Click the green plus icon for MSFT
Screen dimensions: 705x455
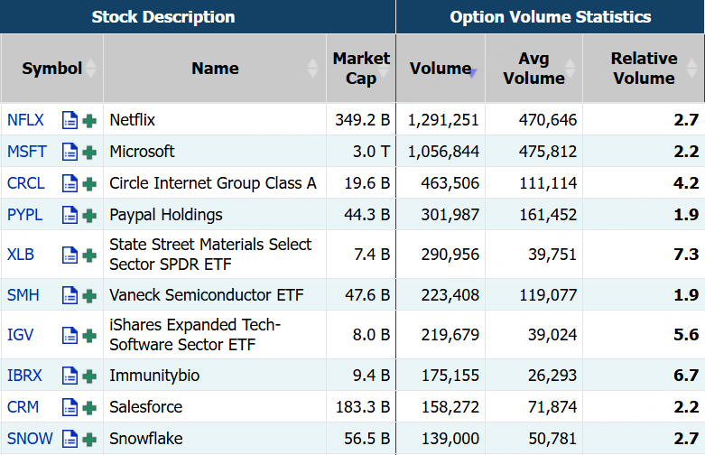coord(89,152)
